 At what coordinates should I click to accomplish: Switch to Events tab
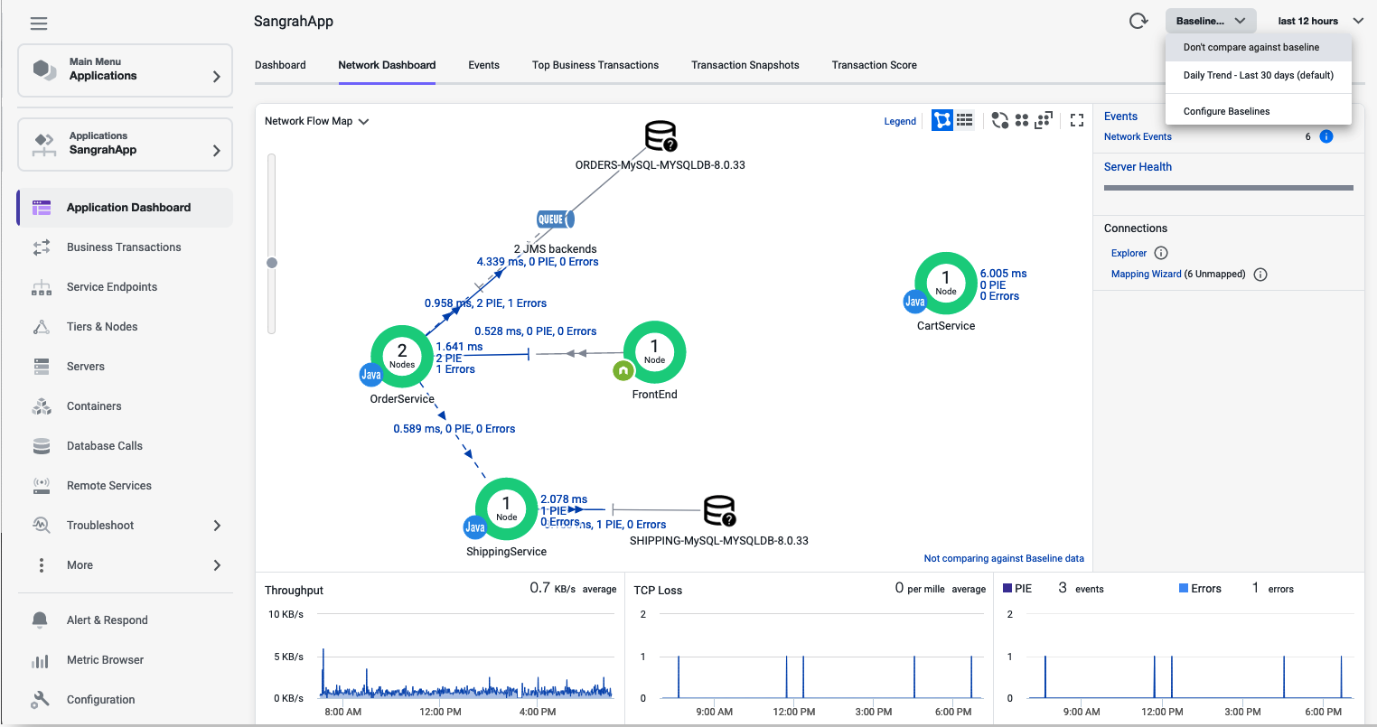483,65
